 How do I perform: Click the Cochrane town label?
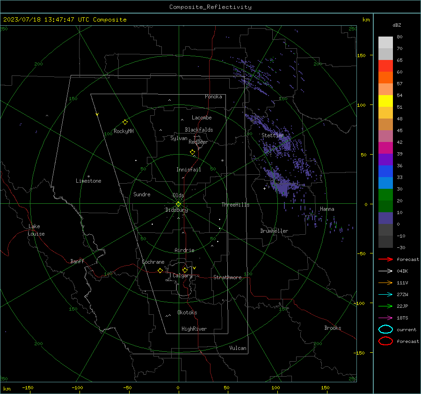[x=153, y=262]
